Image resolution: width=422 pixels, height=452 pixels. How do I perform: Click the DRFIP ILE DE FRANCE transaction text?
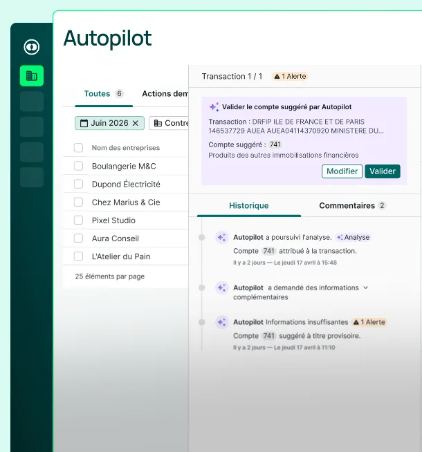(x=296, y=126)
